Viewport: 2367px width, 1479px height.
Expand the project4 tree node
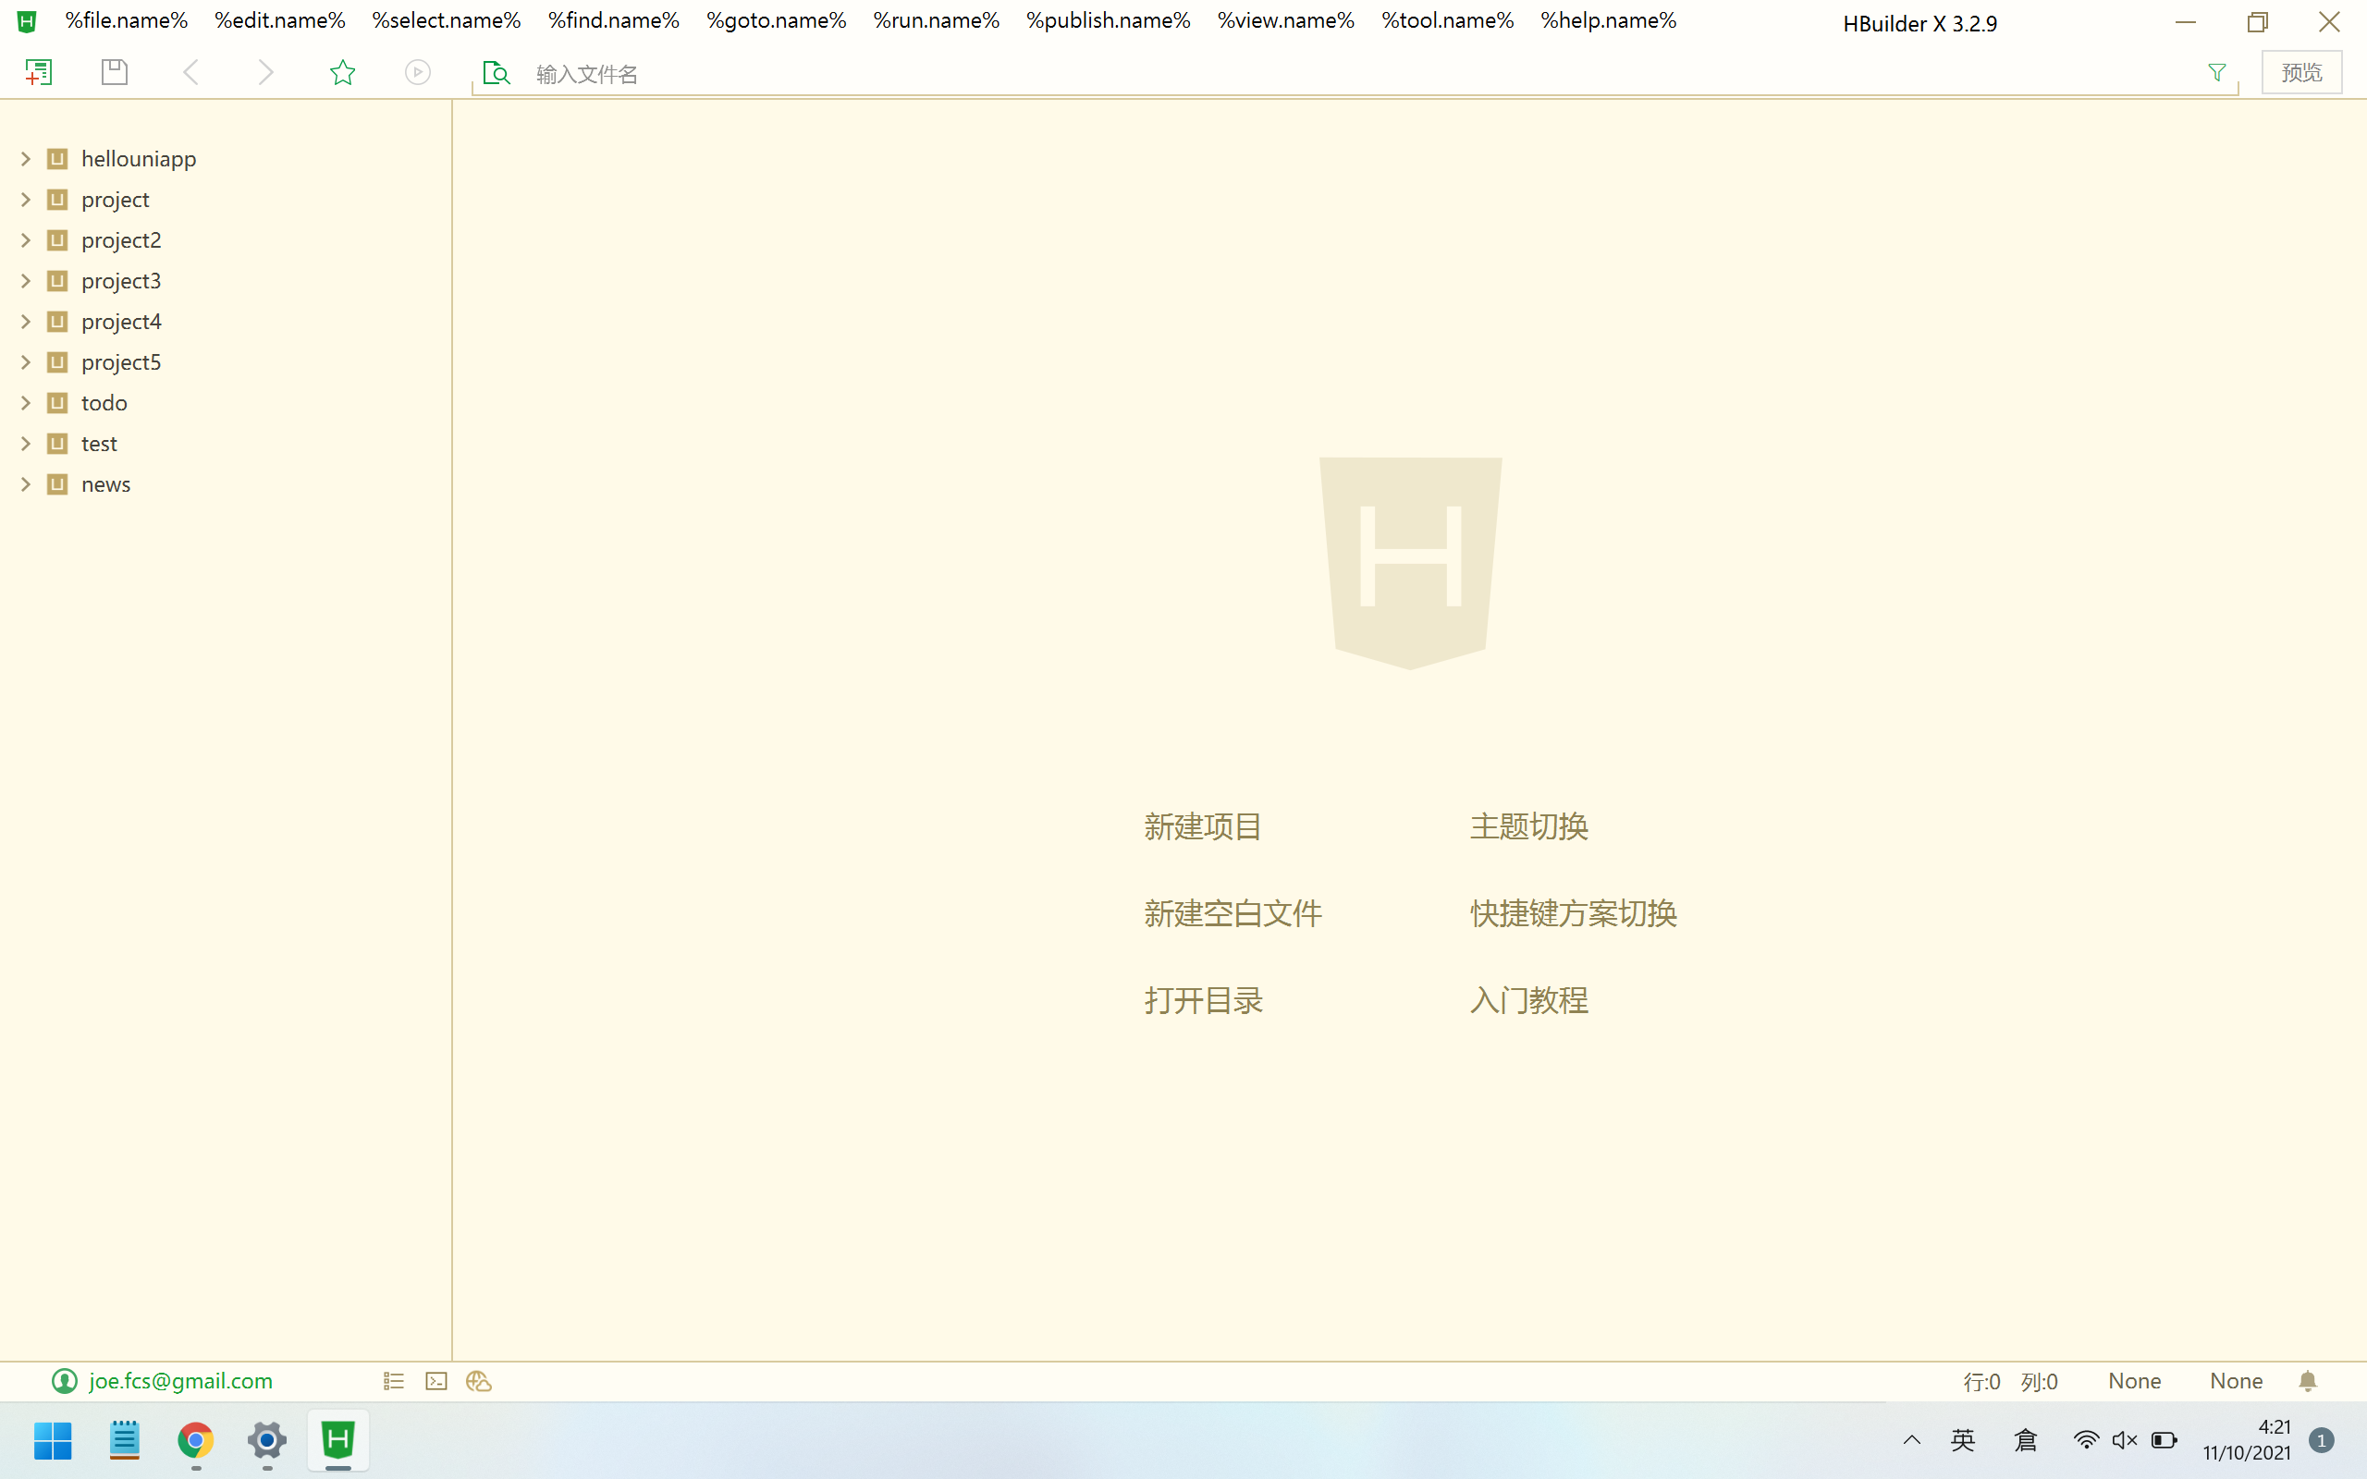pos(27,322)
